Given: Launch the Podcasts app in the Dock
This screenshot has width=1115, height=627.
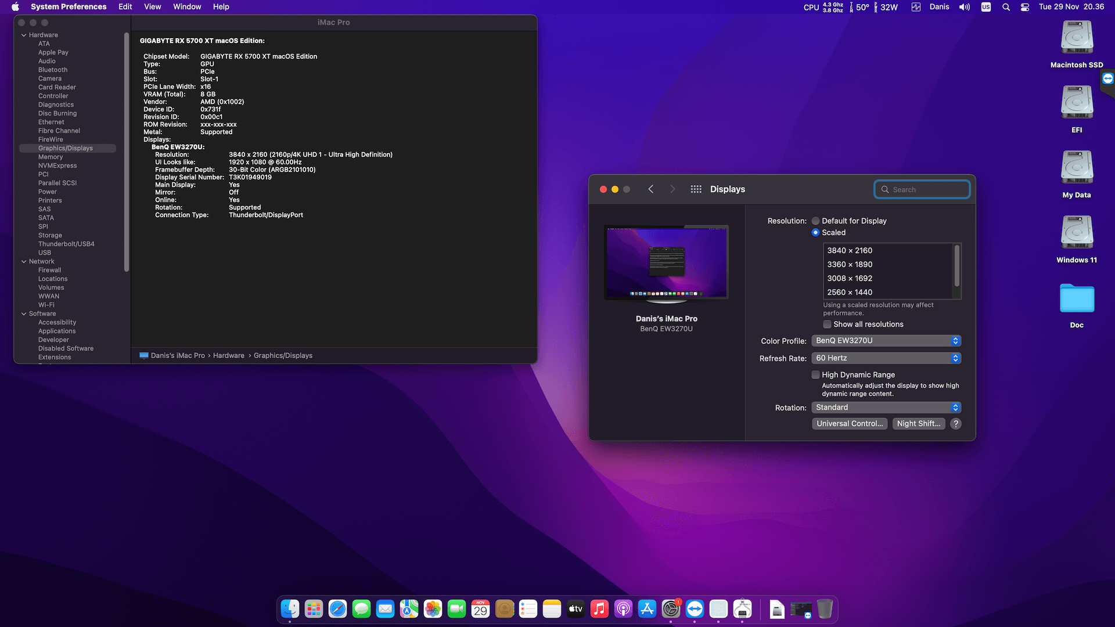Looking at the screenshot, I should pos(623,608).
